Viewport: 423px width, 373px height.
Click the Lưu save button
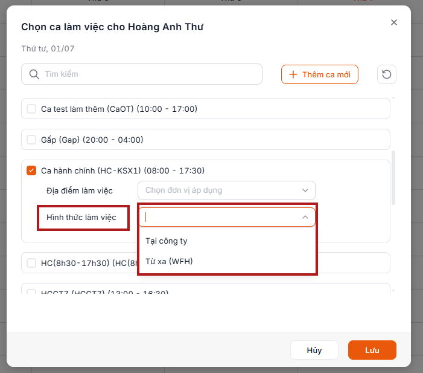372,350
